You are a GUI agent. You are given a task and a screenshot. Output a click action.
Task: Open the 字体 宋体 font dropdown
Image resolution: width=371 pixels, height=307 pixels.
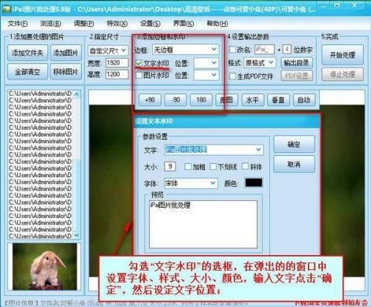pyautogui.click(x=191, y=183)
